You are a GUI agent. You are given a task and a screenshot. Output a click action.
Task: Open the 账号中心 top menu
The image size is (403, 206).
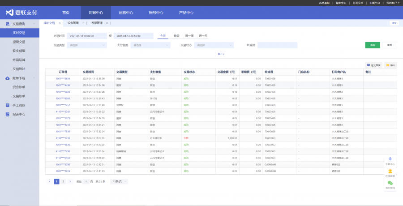click(x=156, y=13)
